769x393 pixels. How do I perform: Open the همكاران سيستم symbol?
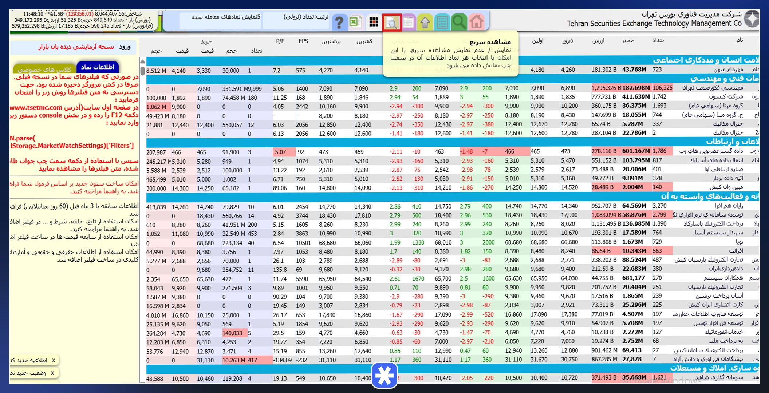coord(723,278)
